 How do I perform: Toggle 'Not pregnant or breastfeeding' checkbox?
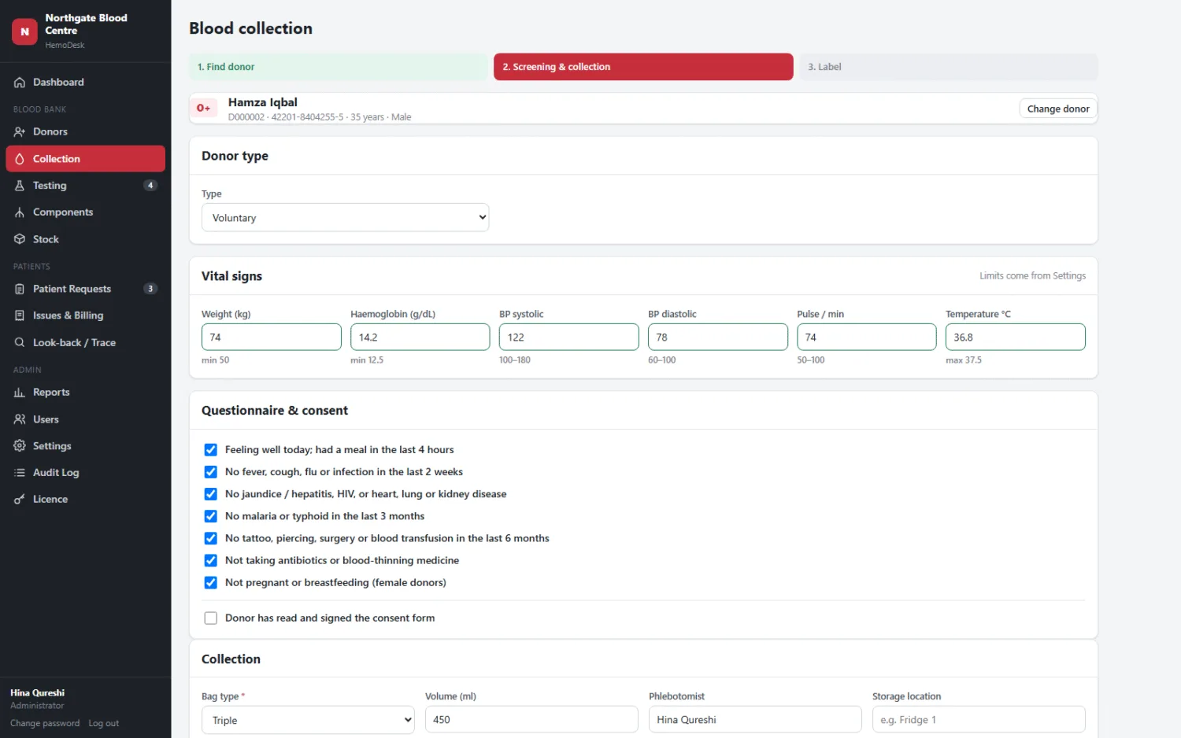[x=211, y=583]
